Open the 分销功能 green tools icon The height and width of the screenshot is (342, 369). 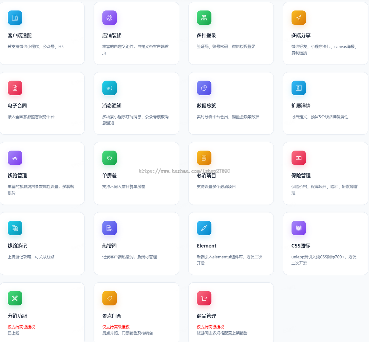[x=15, y=298]
